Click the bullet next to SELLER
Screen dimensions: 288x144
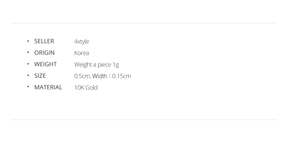(28, 41)
